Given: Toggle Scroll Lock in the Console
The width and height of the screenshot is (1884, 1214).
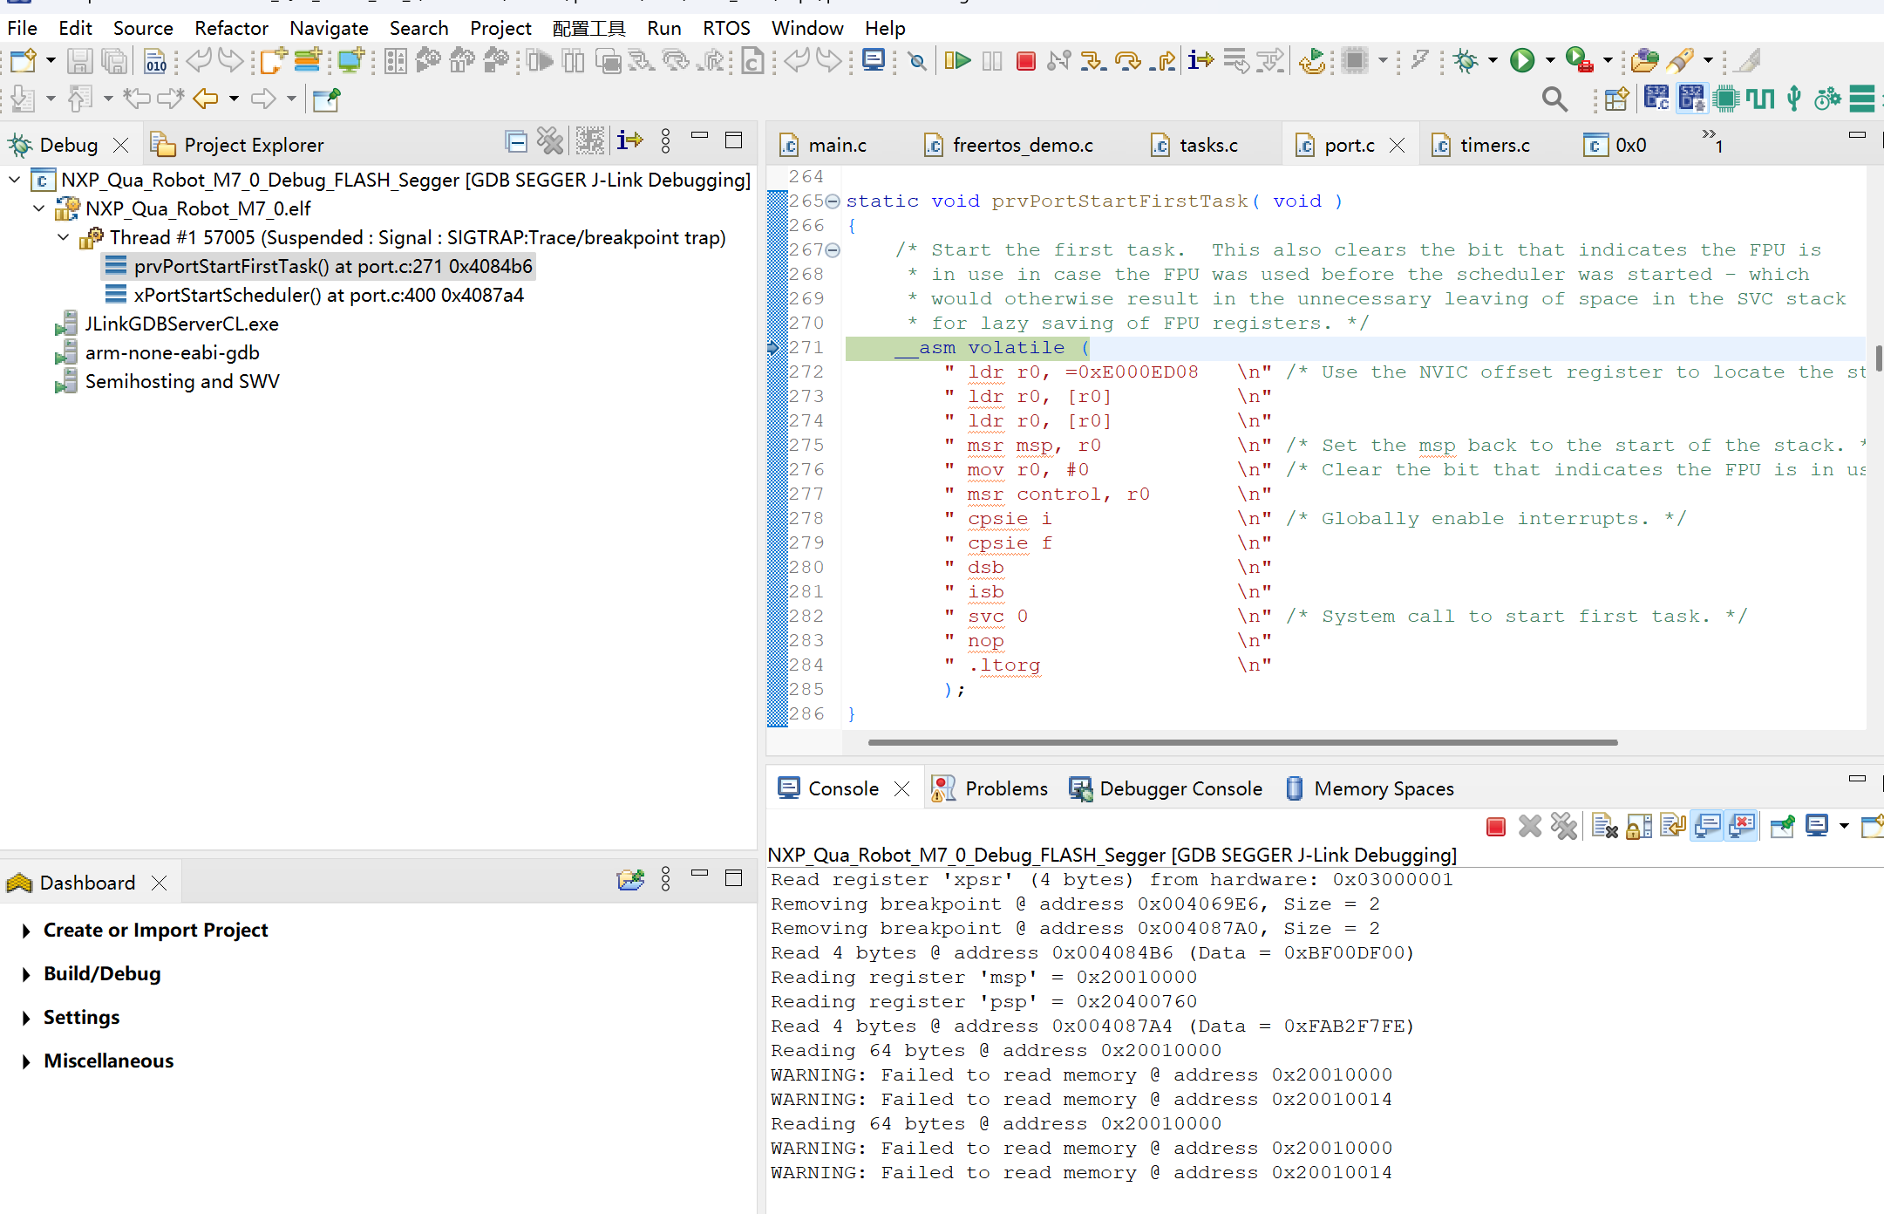Looking at the screenshot, I should 1638,826.
